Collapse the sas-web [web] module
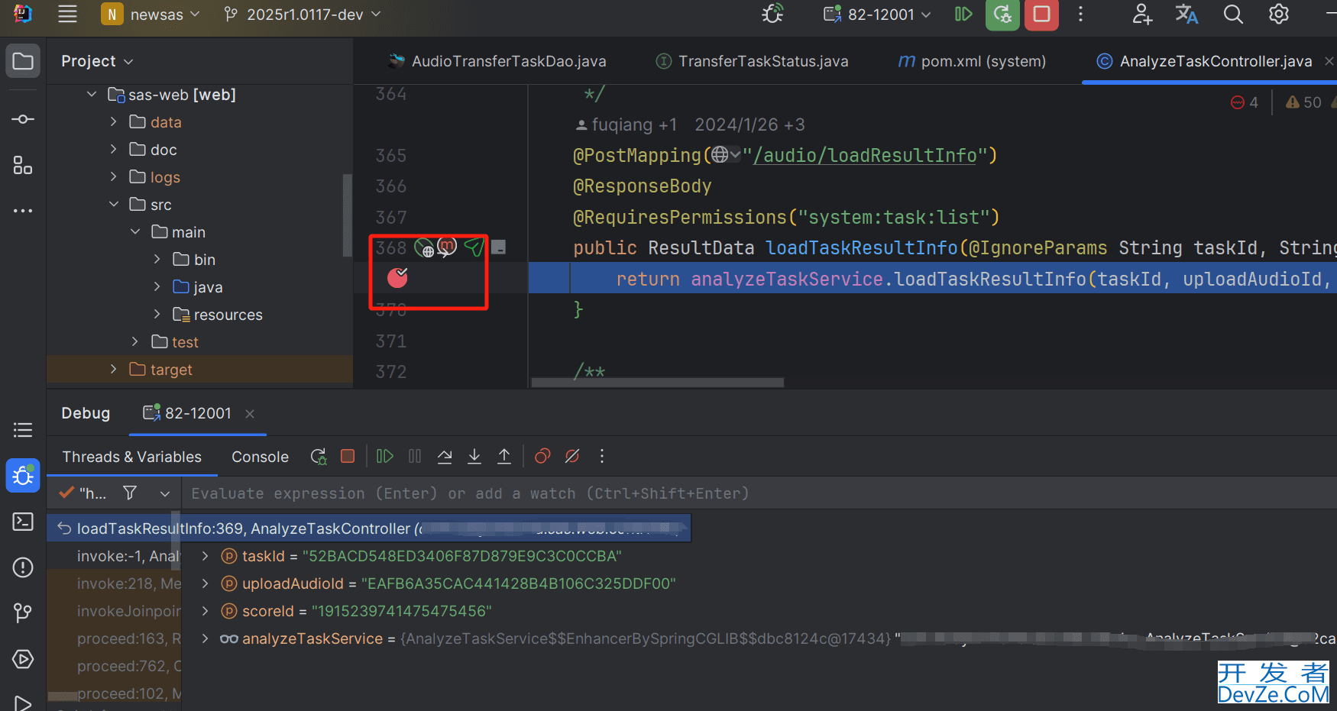The image size is (1337, 711). pos(92,95)
